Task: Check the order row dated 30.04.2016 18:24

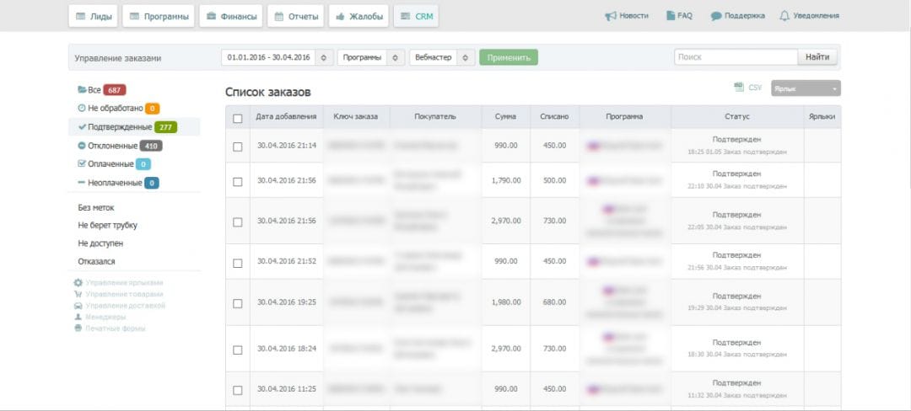Action: [x=238, y=350]
